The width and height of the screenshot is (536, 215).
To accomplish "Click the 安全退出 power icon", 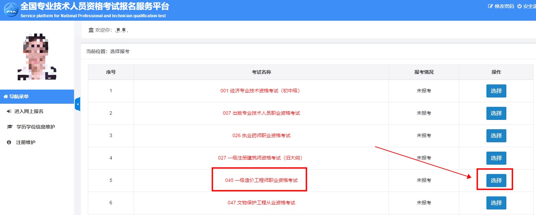I will pos(519,6).
